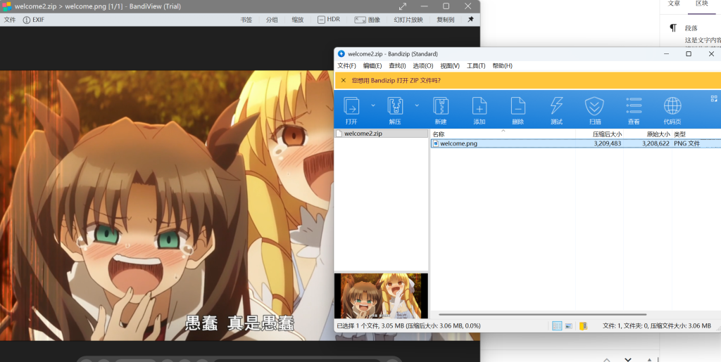Screen dimensions: 721x362
Task: Open the 选项(O) menu in Bandizip
Action: pos(423,66)
